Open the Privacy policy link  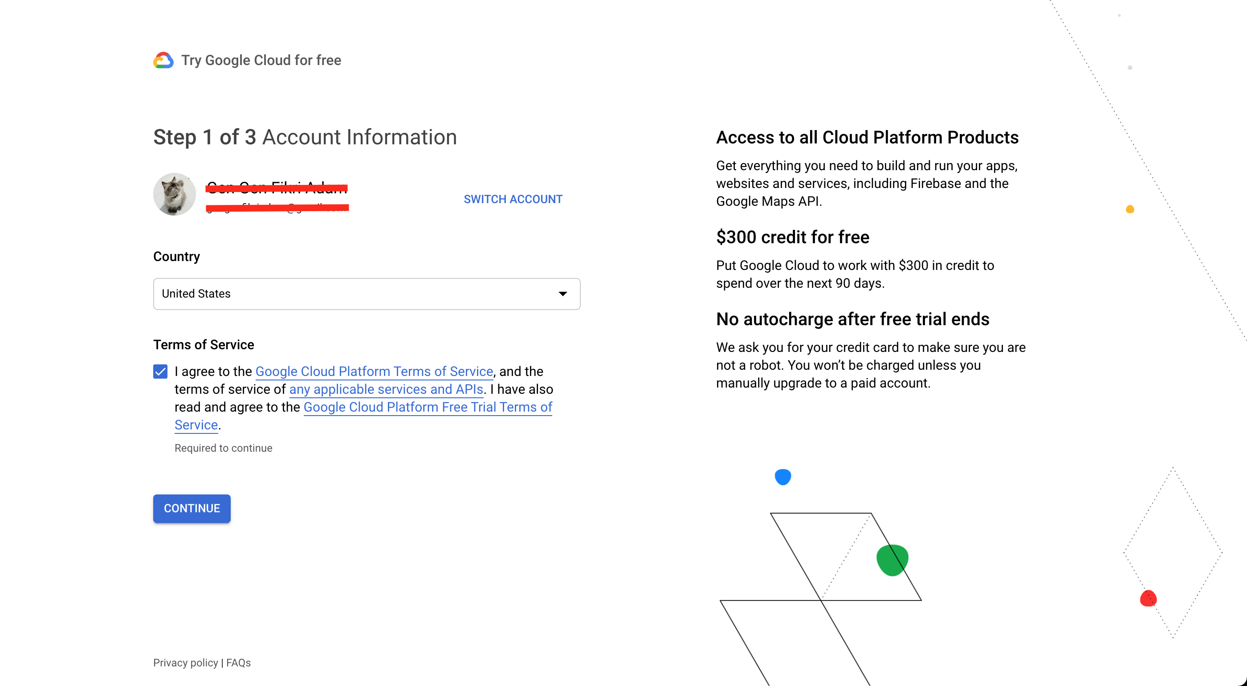pos(185,663)
